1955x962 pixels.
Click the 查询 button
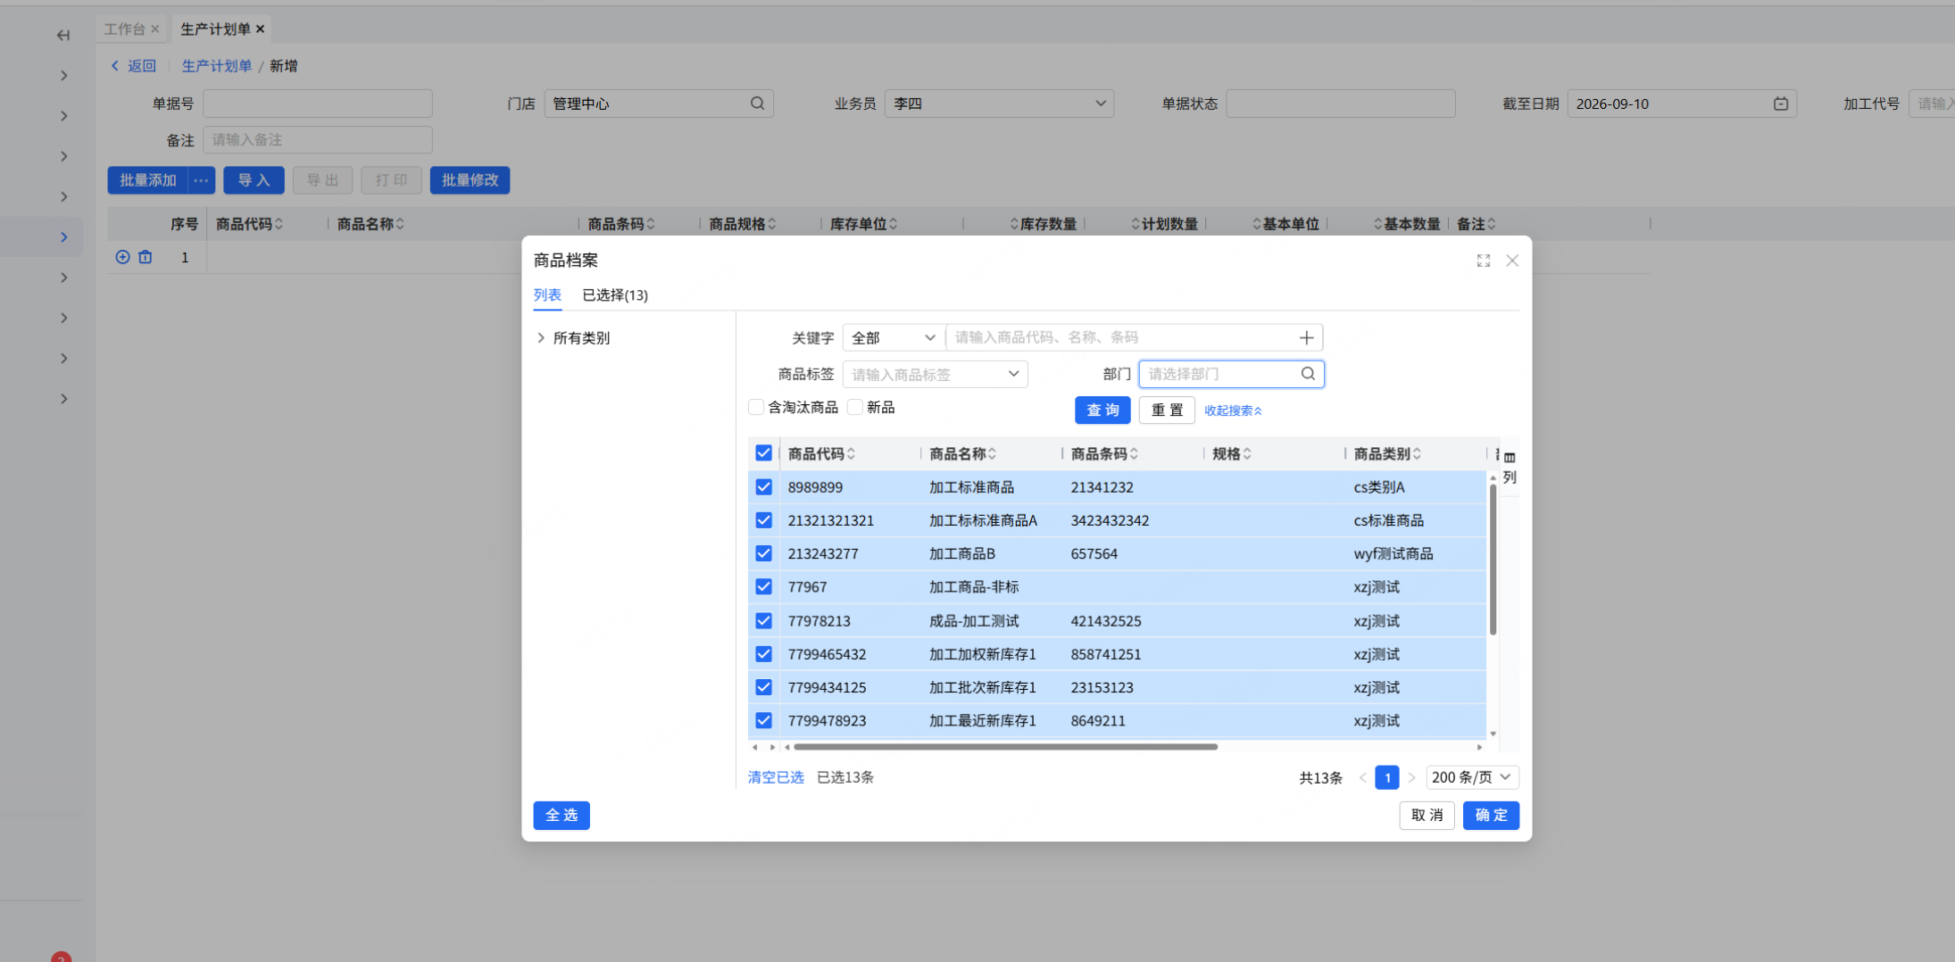click(1102, 411)
